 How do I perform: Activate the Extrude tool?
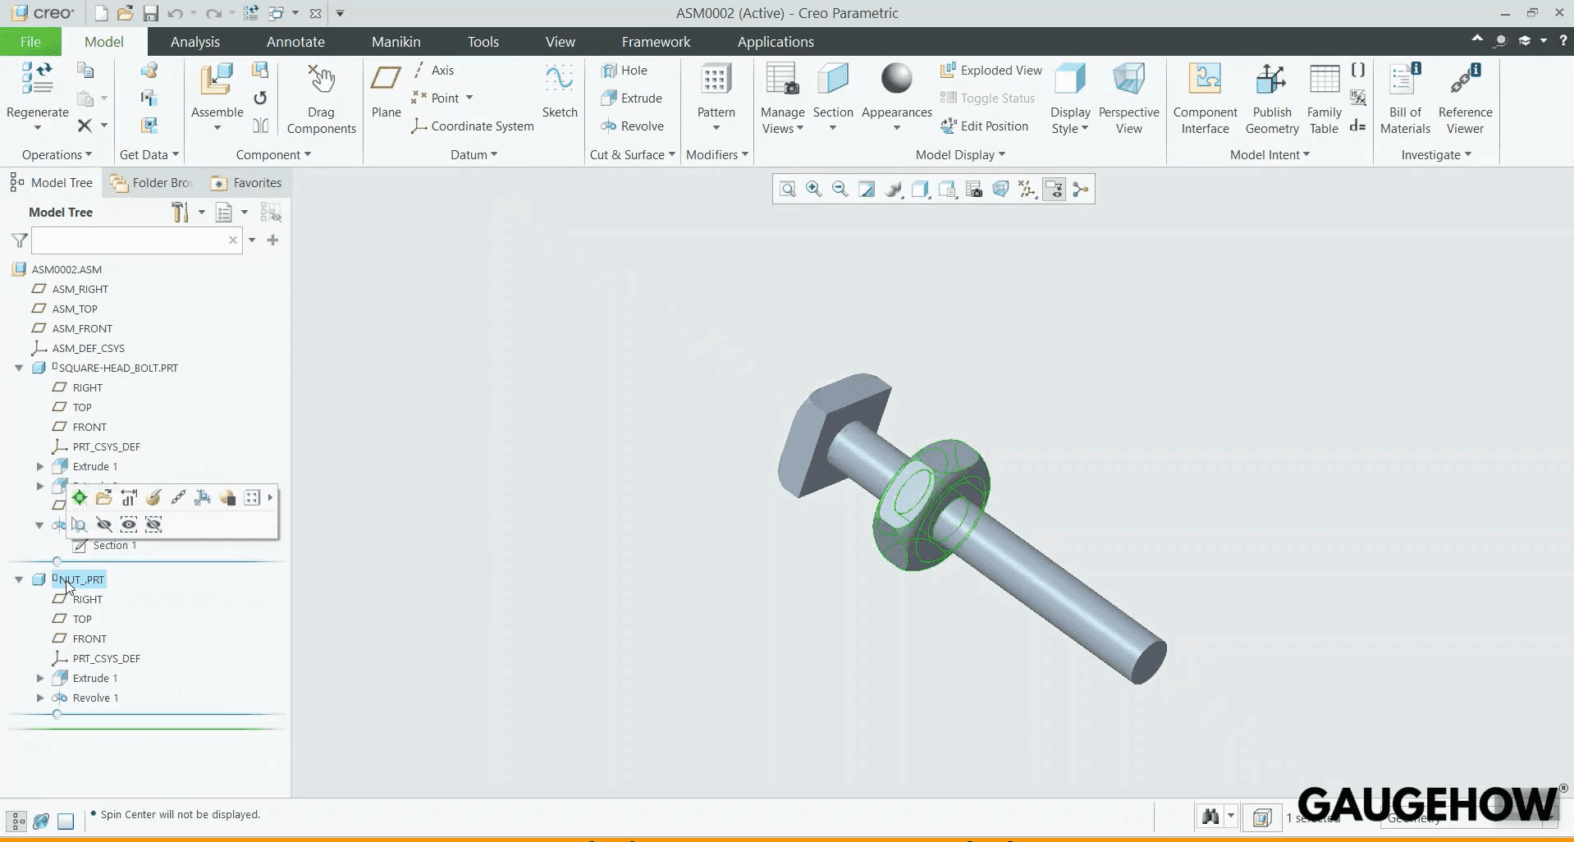(x=634, y=98)
